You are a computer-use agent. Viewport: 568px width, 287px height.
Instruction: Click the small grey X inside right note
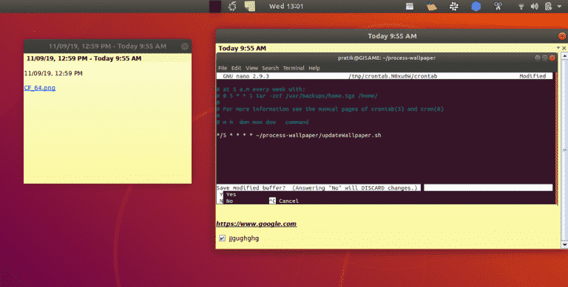click(x=564, y=48)
